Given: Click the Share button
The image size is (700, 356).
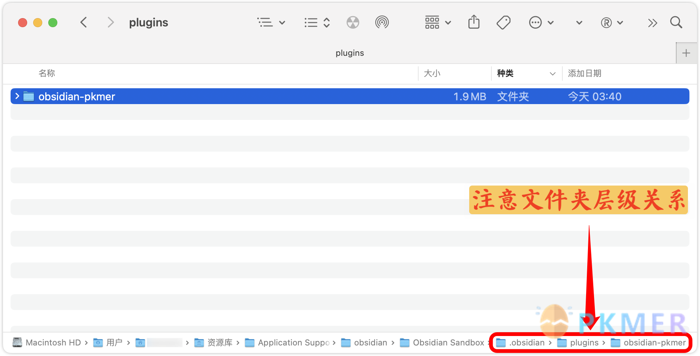Looking at the screenshot, I should click(474, 22).
